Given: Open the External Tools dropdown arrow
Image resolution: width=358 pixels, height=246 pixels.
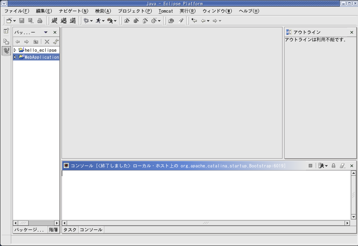Looking at the screenshot, I should tap(115, 21).
